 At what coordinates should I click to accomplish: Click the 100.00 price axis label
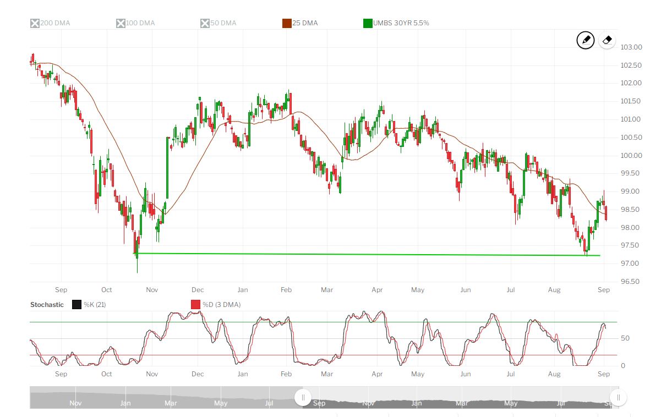click(631, 156)
